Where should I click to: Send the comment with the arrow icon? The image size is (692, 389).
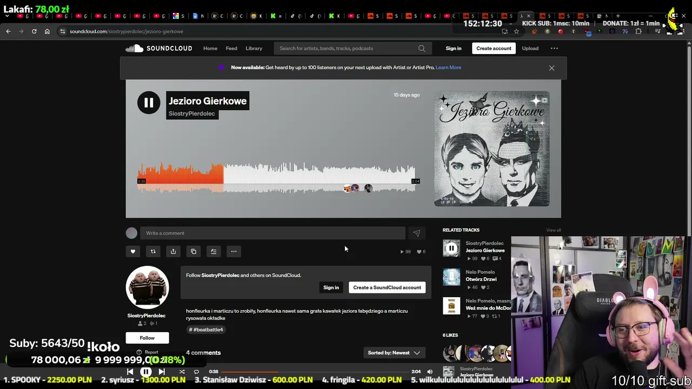tap(417, 233)
